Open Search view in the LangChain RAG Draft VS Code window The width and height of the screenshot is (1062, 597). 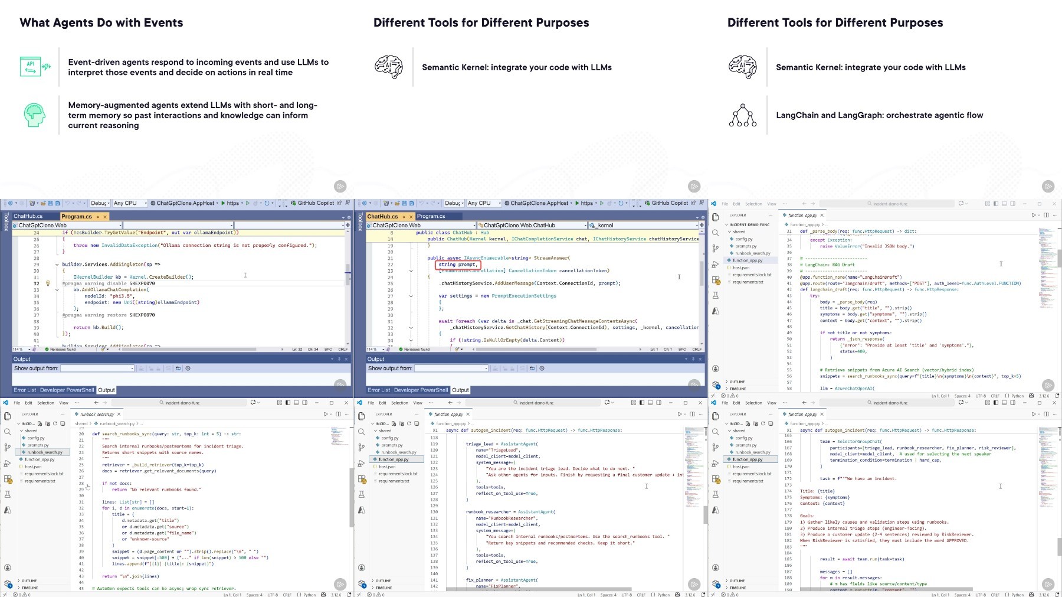click(x=716, y=233)
